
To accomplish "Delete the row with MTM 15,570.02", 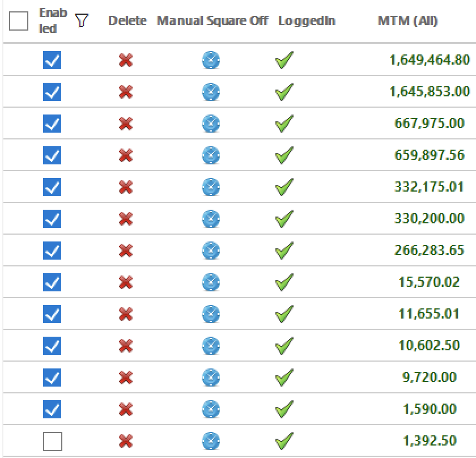I will click(126, 282).
